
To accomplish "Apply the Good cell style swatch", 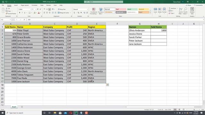I will coord(132,9).
